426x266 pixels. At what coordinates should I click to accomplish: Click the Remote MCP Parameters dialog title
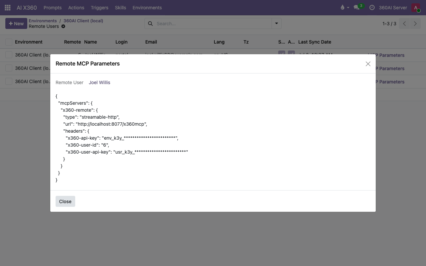(x=88, y=64)
